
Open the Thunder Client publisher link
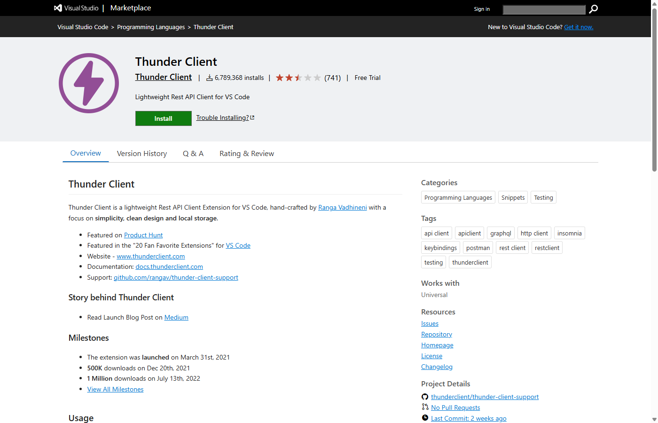pos(164,77)
